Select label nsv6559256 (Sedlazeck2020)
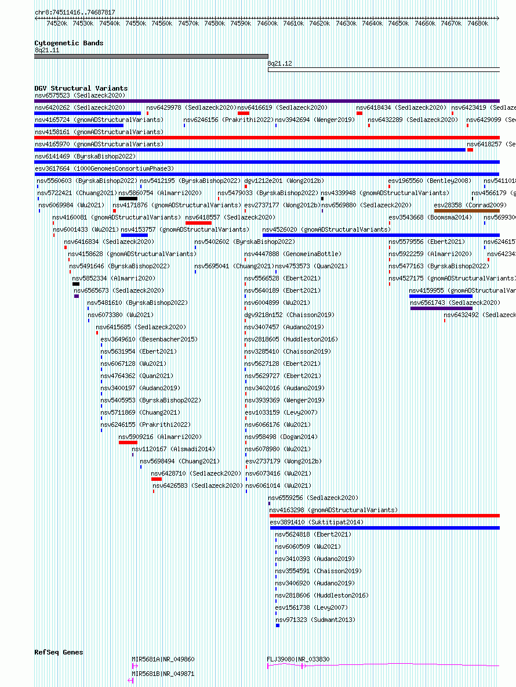This screenshot has height=687, width=516. click(313, 498)
